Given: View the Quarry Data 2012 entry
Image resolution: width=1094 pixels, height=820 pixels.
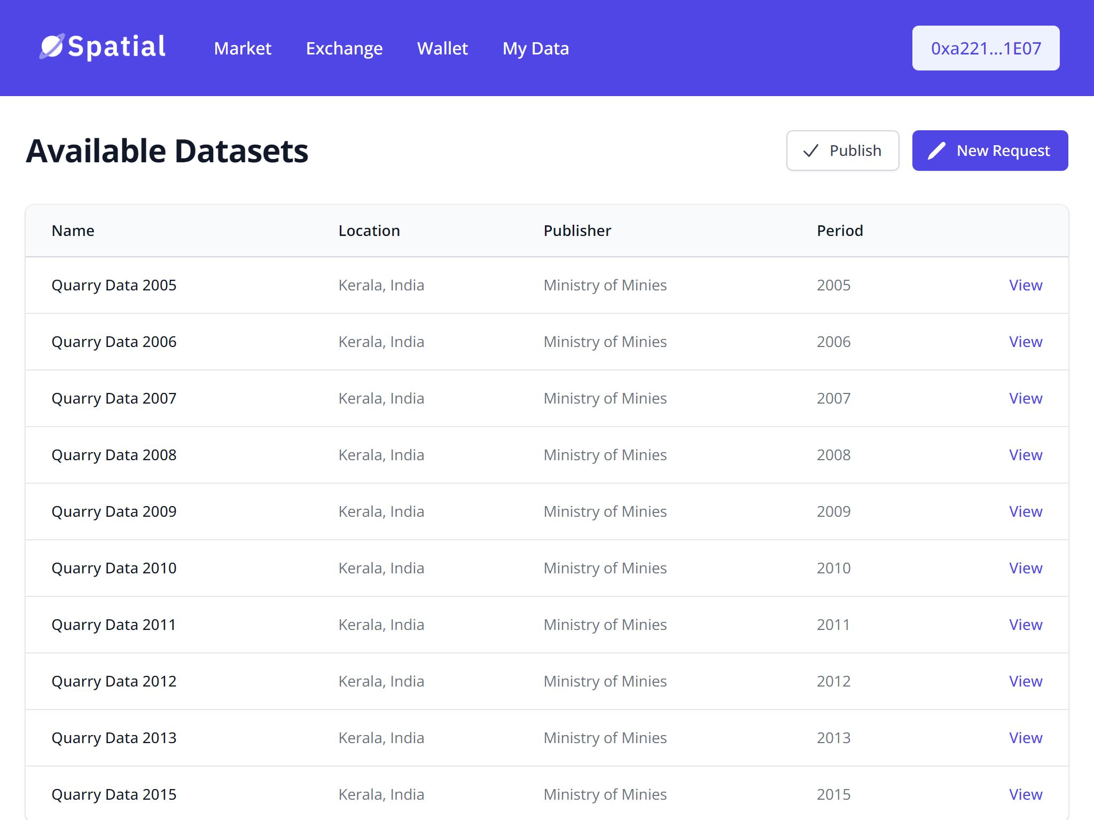Looking at the screenshot, I should pos(1025,681).
